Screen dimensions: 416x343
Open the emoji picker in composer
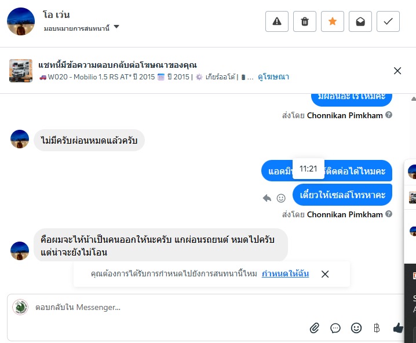(x=356, y=328)
